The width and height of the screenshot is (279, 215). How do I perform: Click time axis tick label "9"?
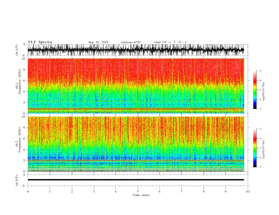click(x=225, y=191)
